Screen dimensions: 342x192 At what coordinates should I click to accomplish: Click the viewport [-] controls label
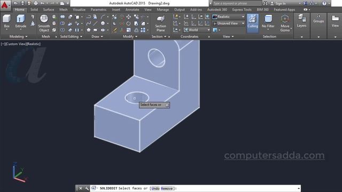point(3,44)
